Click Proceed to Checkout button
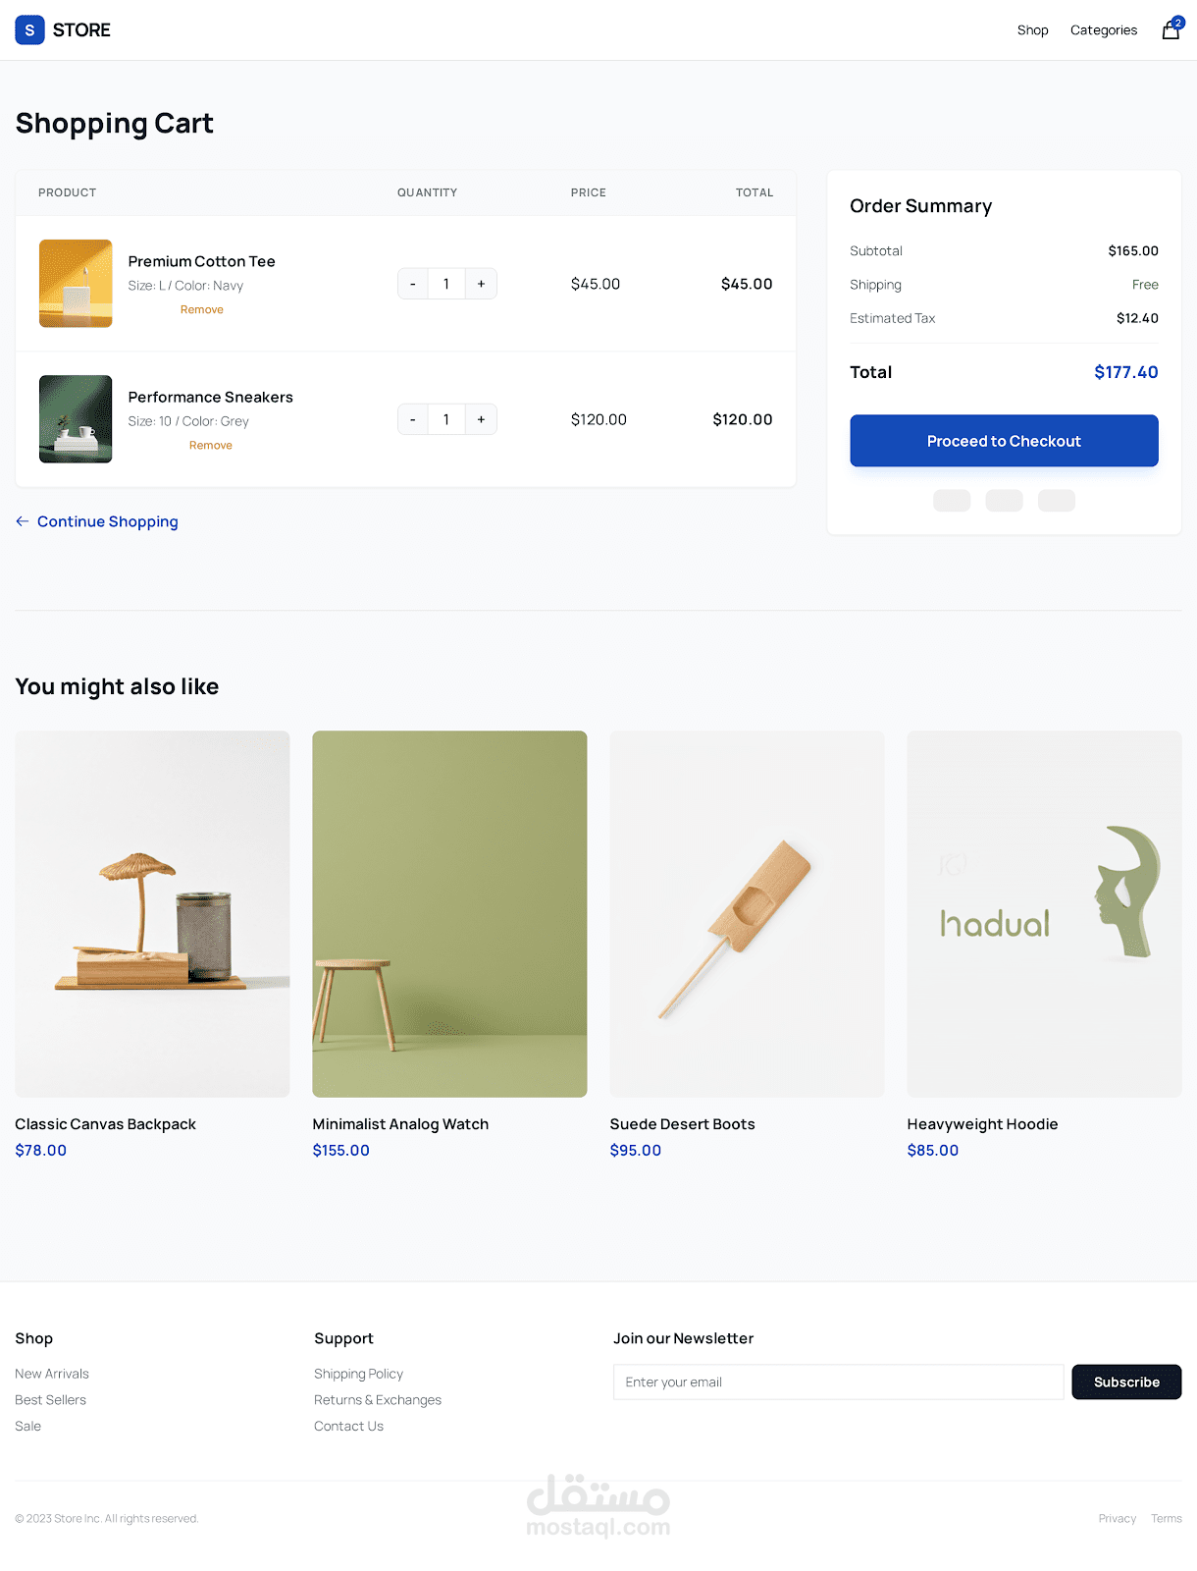Image resolution: width=1197 pixels, height=1571 pixels. pos(1004,441)
